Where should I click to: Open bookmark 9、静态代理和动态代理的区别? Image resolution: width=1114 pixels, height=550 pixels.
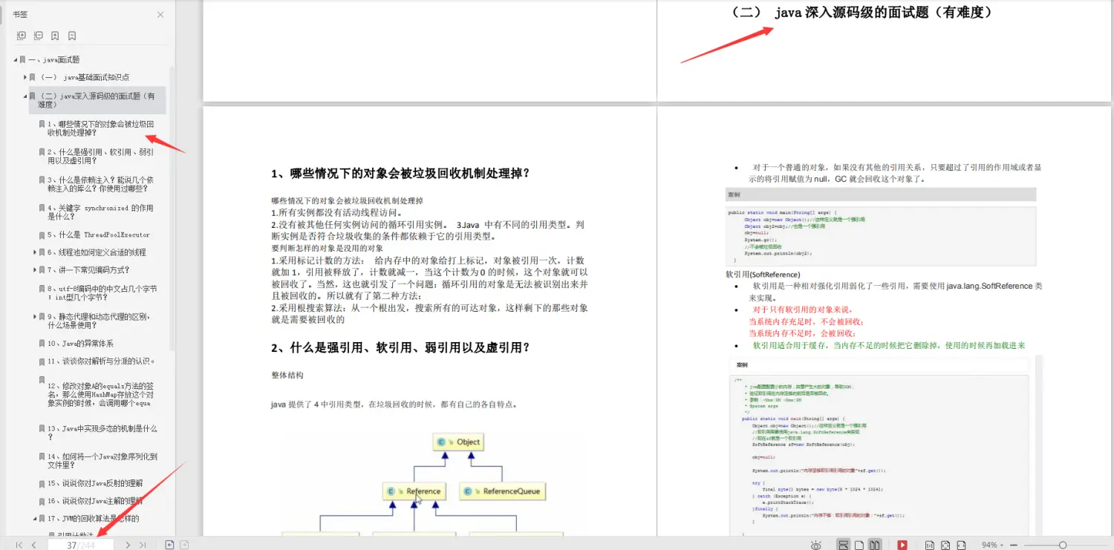click(100, 321)
